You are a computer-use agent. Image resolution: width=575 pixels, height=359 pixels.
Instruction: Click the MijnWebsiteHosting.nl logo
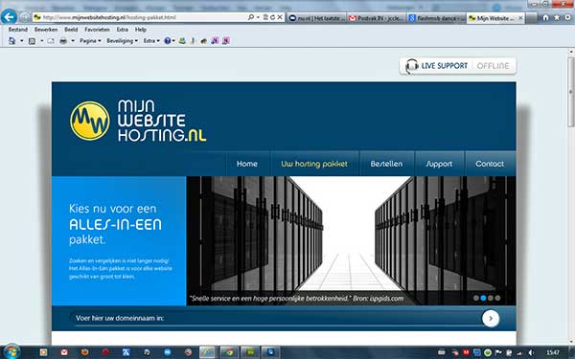coord(138,121)
